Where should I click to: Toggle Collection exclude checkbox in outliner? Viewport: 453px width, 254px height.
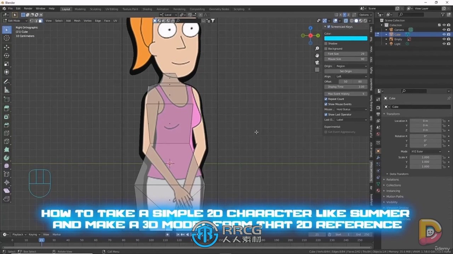439,25
